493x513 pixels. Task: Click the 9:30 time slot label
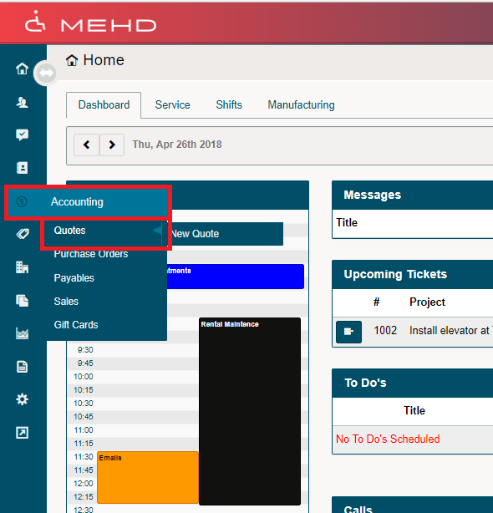click(x=85, y=350)
